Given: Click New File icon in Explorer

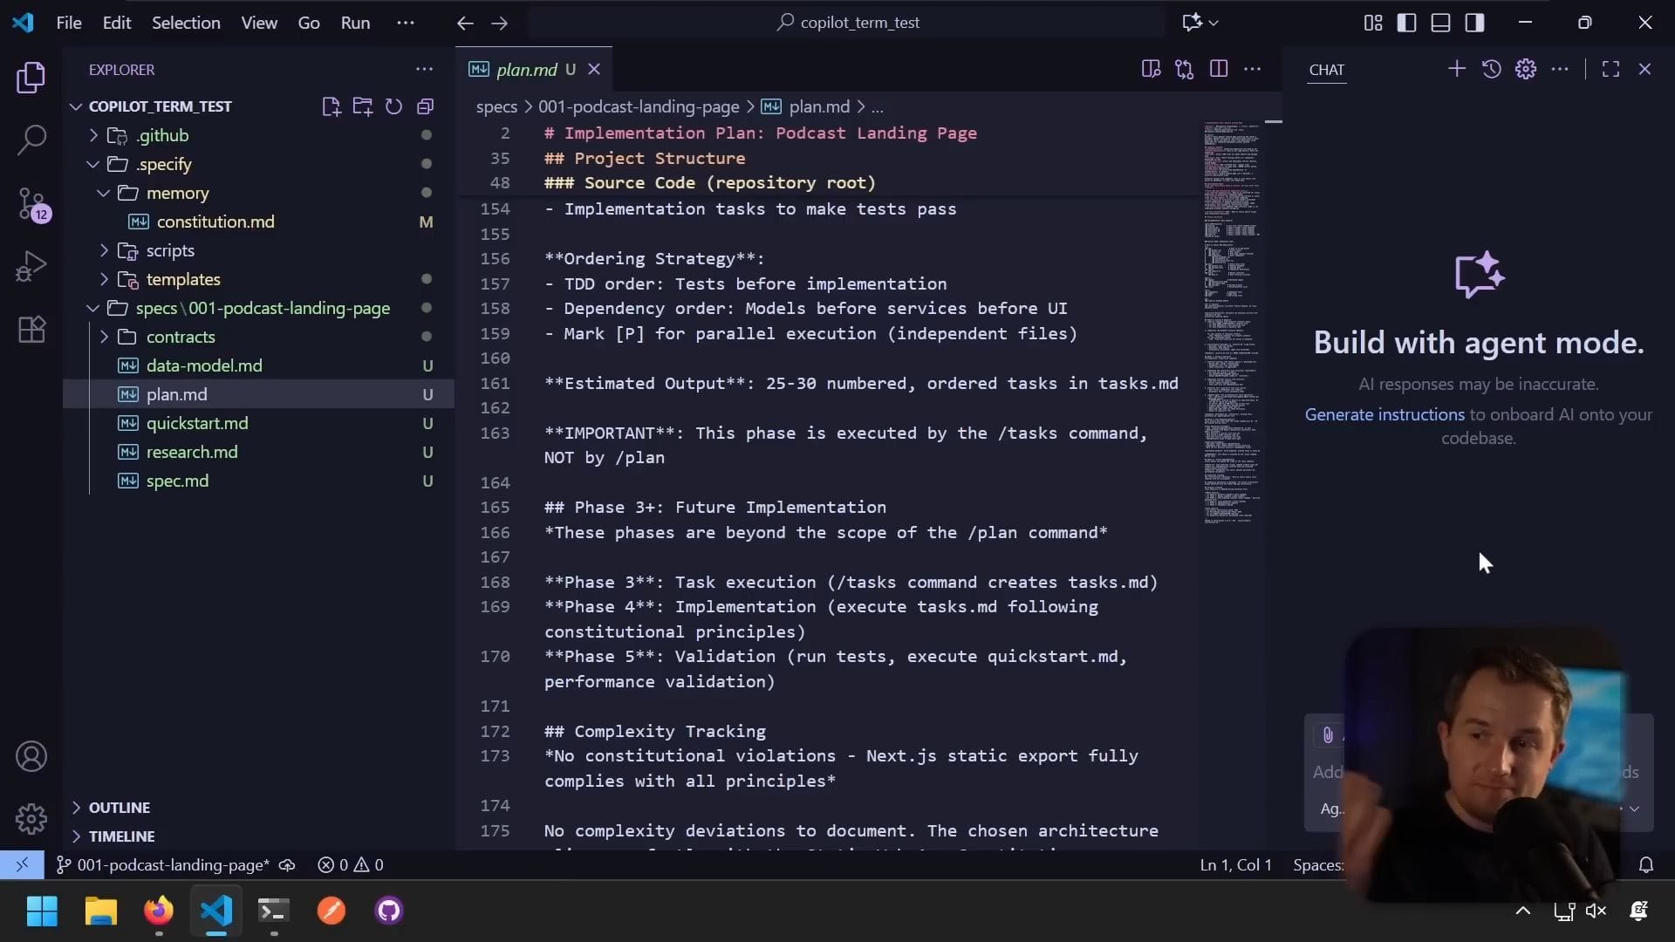Looking at the screenshot, I should (331, 106).
